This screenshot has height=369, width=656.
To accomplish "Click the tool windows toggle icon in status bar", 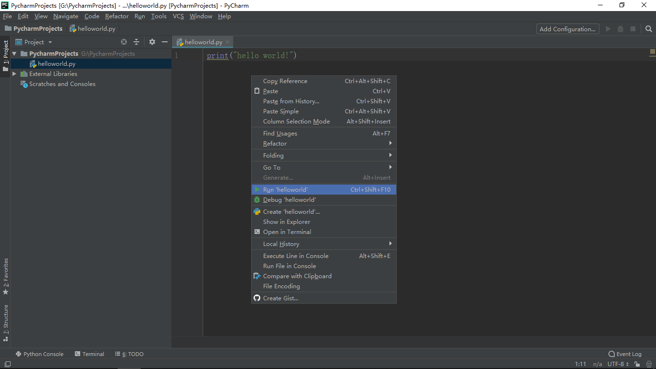I will (x=7, y=364).
